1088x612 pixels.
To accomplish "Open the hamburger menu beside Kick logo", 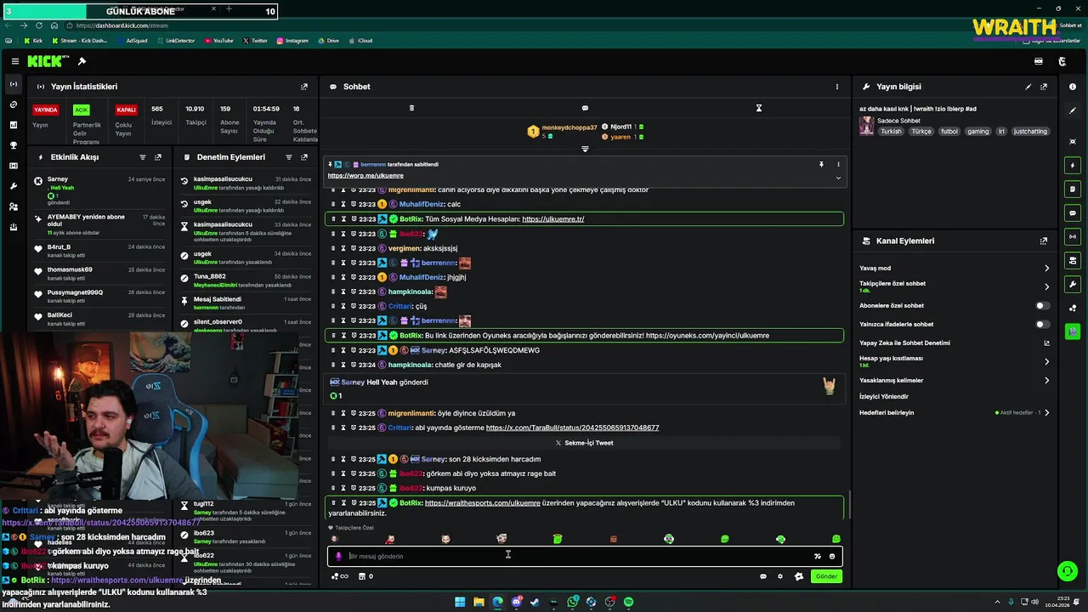I will pyautogui.click(x=14, y=61).
